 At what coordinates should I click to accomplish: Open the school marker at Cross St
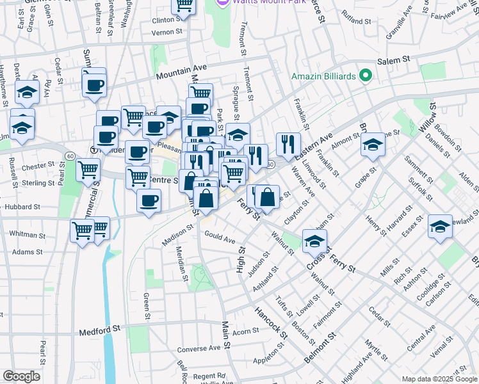pyautogui.click(x=315, y=243)
